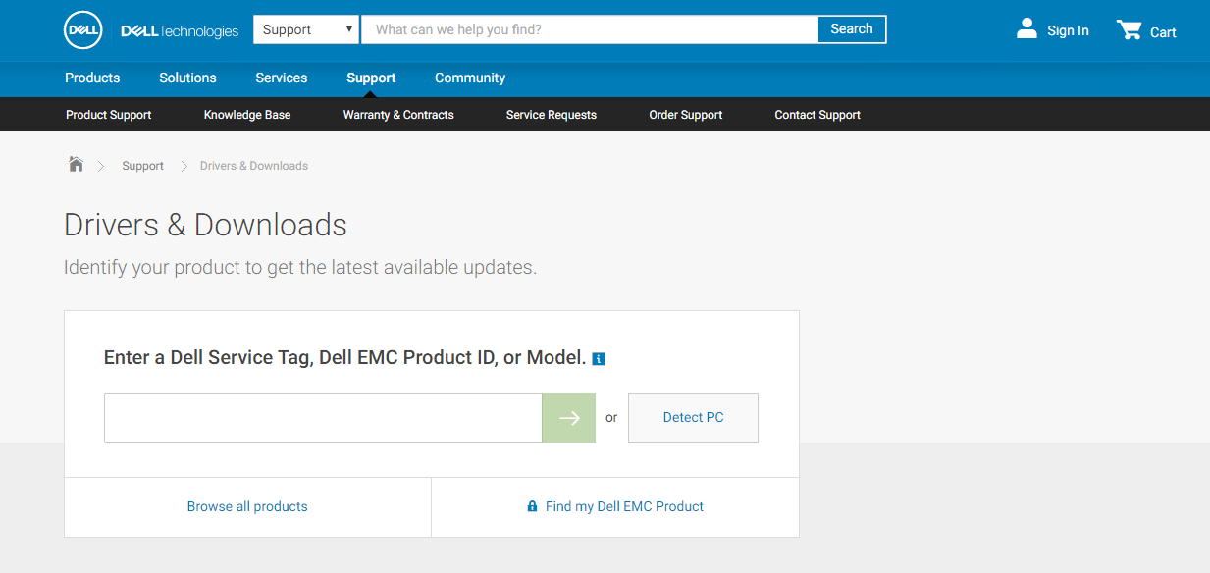1210x573 pixels.
Task: Open the Services menu
Action: (281, 78)
